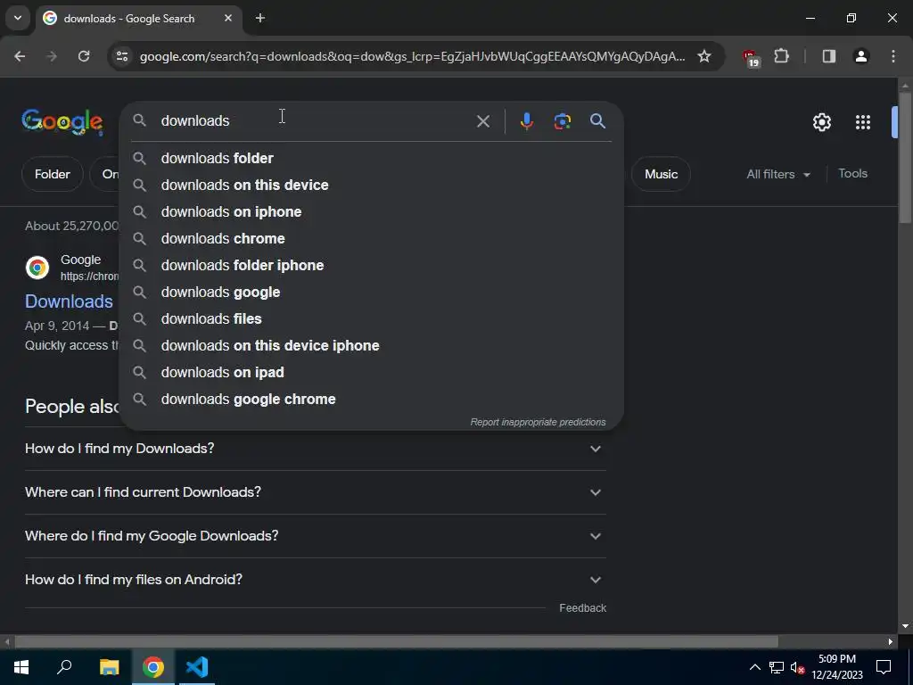The height and width of the screenshot is (685, 913).
Task: Choose suggestion 'downloads google'
Action: click(x=371, y=292)
